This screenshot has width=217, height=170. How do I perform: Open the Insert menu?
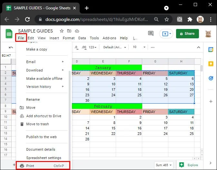(54, 38)
